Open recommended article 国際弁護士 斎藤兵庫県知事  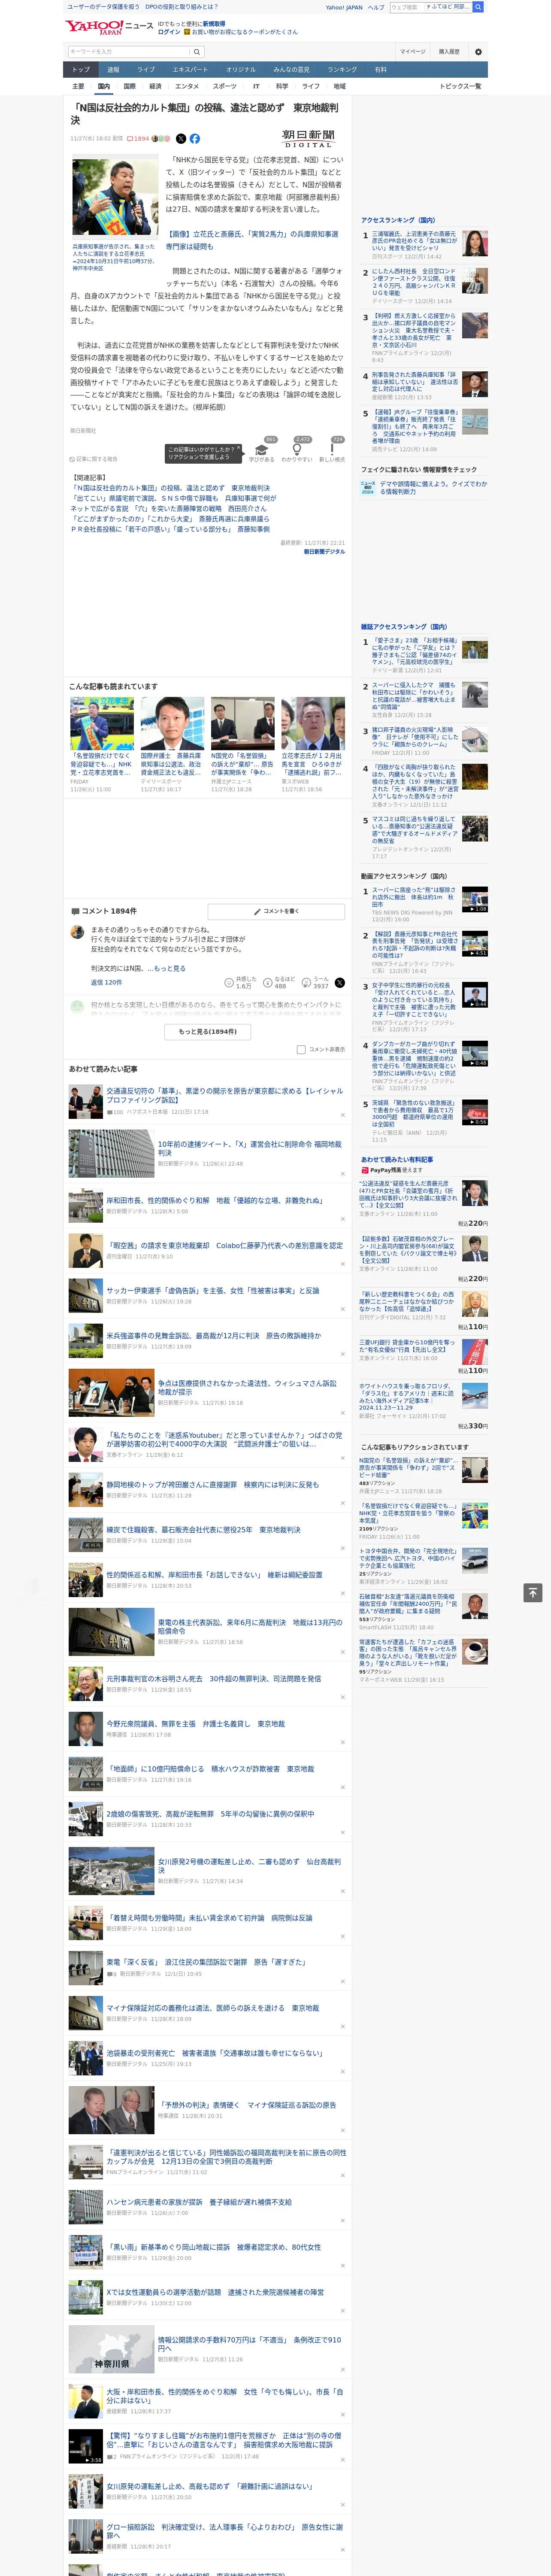pos(172,744)
